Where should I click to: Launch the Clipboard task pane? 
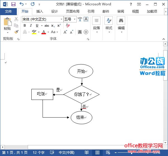click(18, 39)
